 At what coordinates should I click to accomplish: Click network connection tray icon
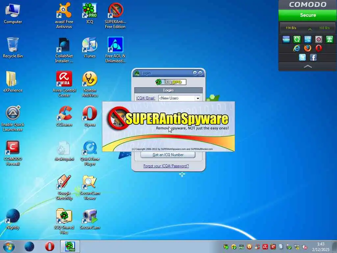[297, 247]
